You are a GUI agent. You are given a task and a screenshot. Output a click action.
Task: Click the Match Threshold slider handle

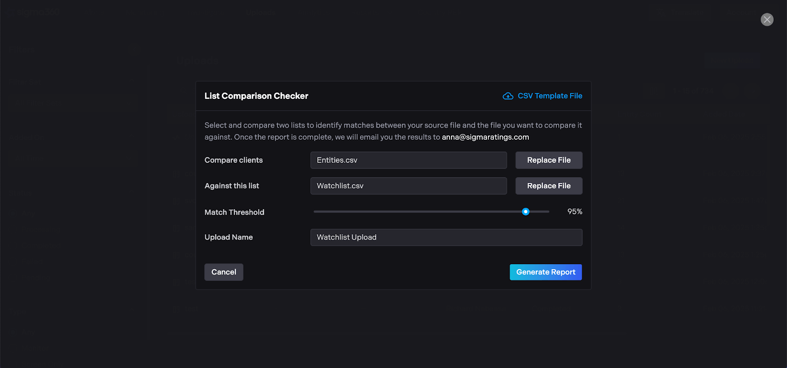[525, 212]
